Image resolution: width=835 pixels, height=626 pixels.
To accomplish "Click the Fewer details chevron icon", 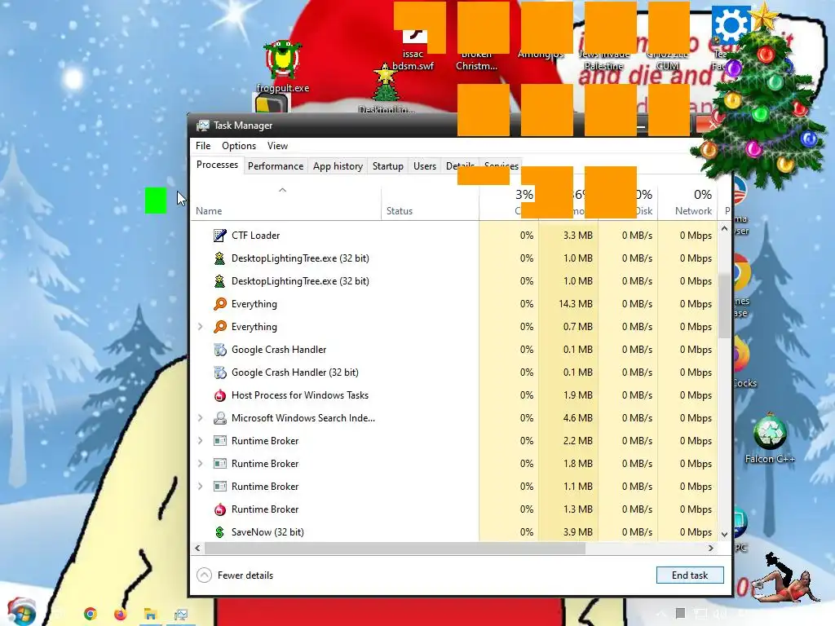I will [205, 575].
